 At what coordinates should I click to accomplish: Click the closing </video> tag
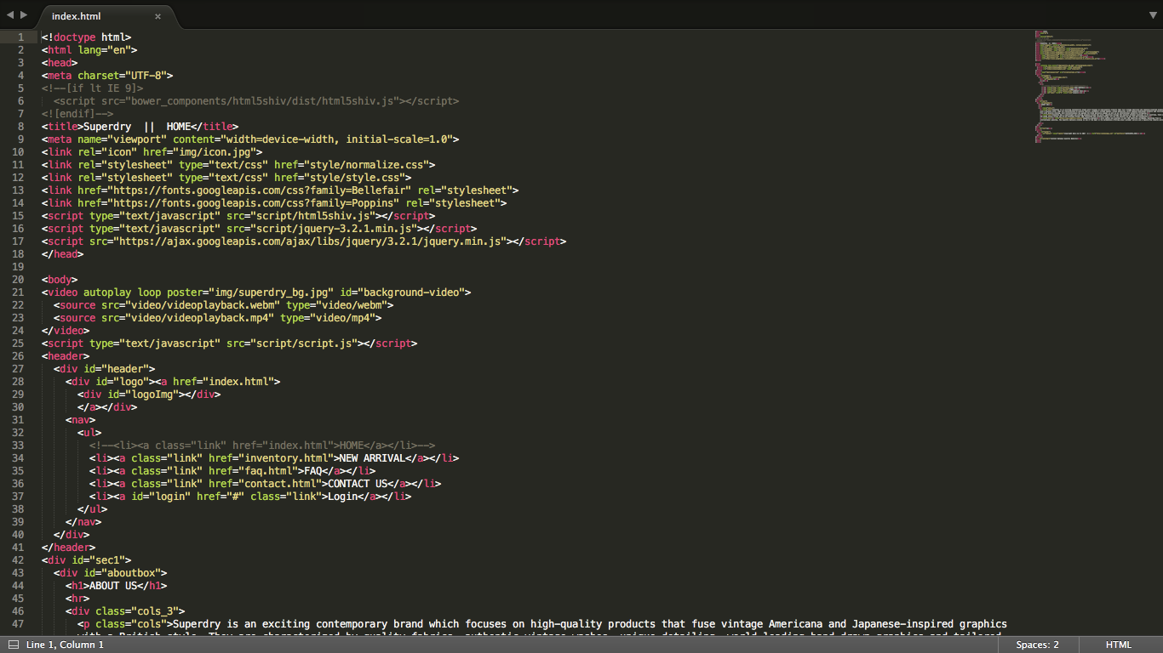(66, 331)
